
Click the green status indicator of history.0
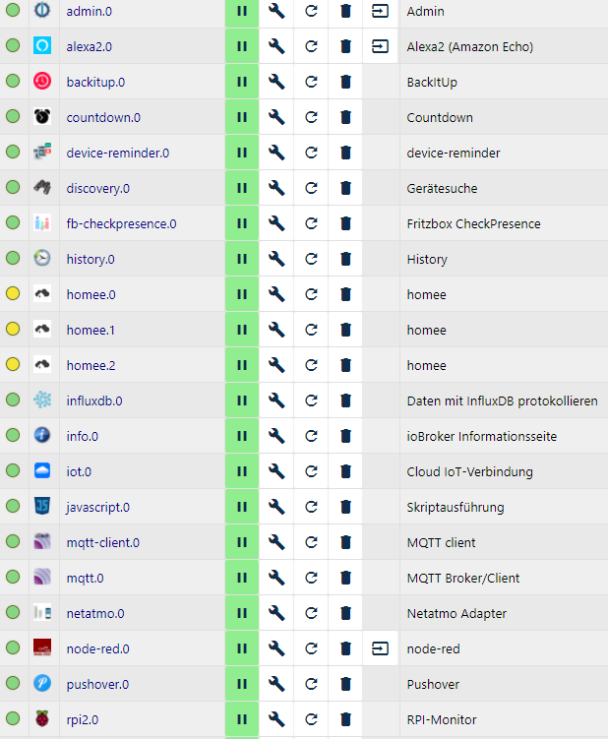(x=13, y=259)
